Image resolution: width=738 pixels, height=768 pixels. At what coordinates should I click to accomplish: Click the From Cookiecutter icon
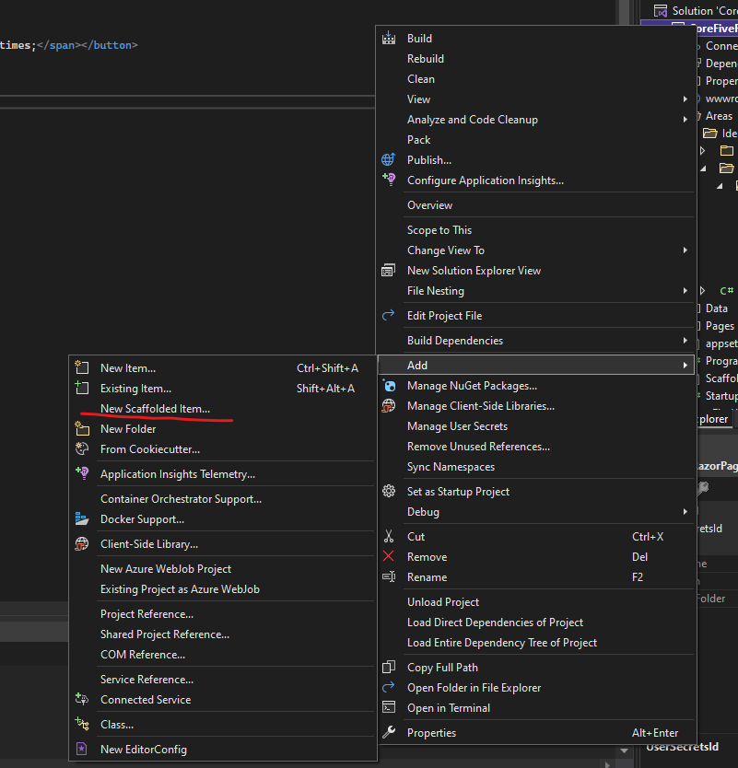82,448
